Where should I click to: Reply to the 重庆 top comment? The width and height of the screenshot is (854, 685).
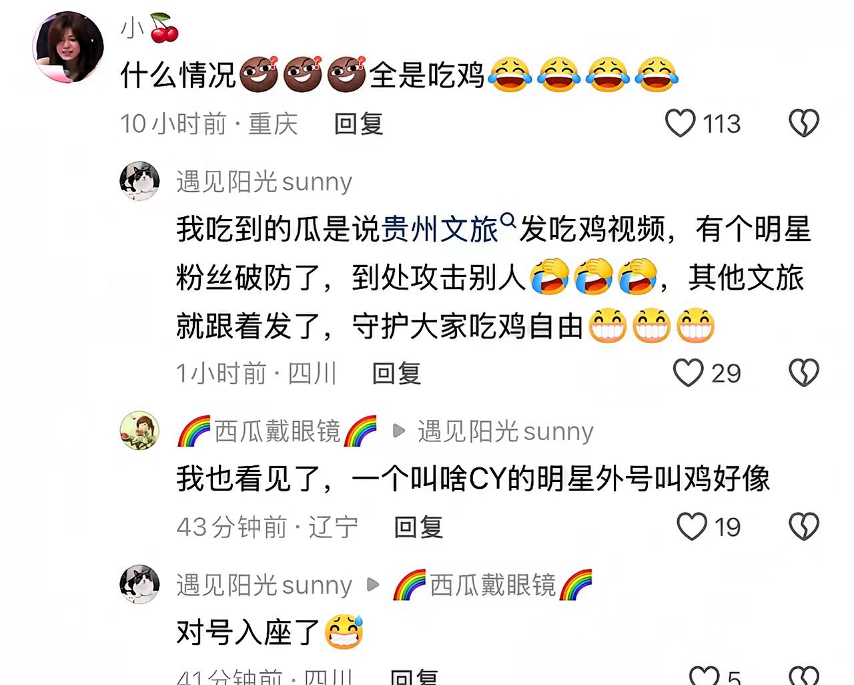[358, 124]
